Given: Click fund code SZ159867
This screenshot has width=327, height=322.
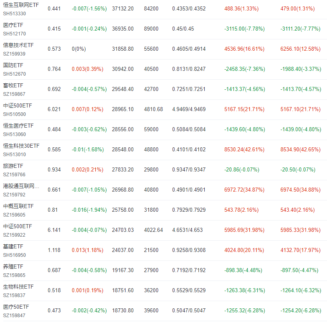Looking at the screenshot, I should click(x=14, y=94).
